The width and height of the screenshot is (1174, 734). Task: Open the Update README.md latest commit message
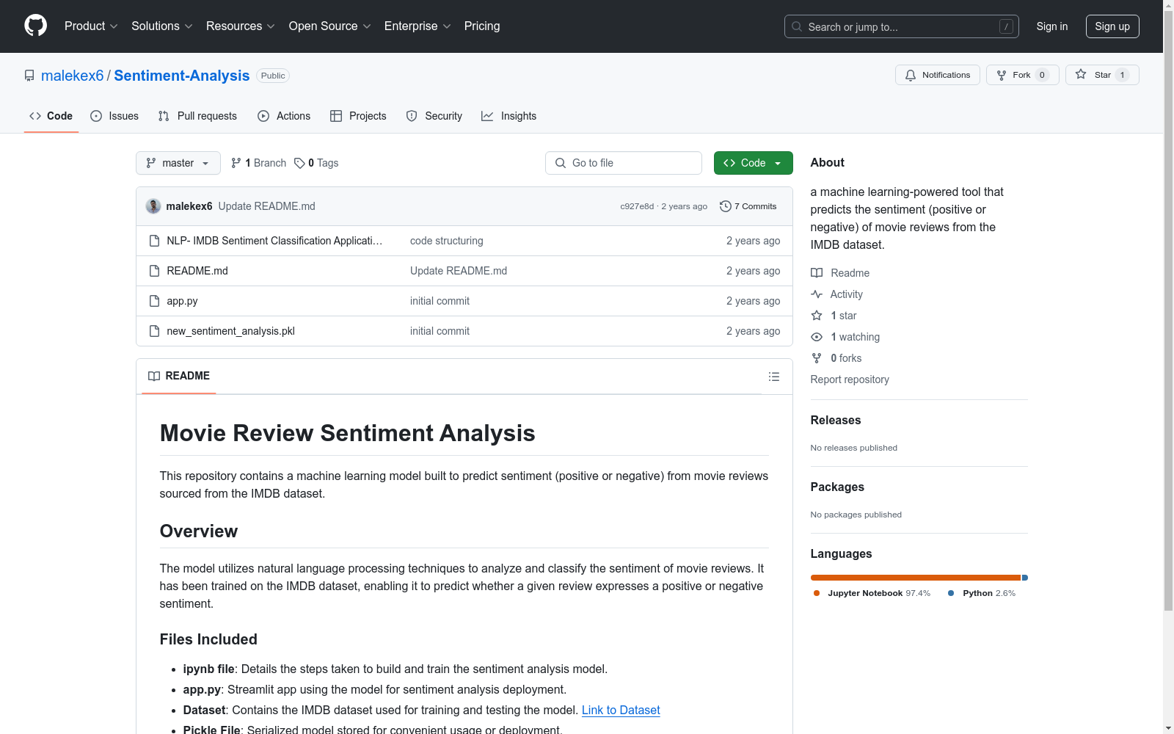point(266,206)
